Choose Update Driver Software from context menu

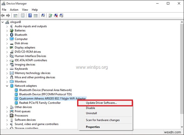(x=105, y=103)
